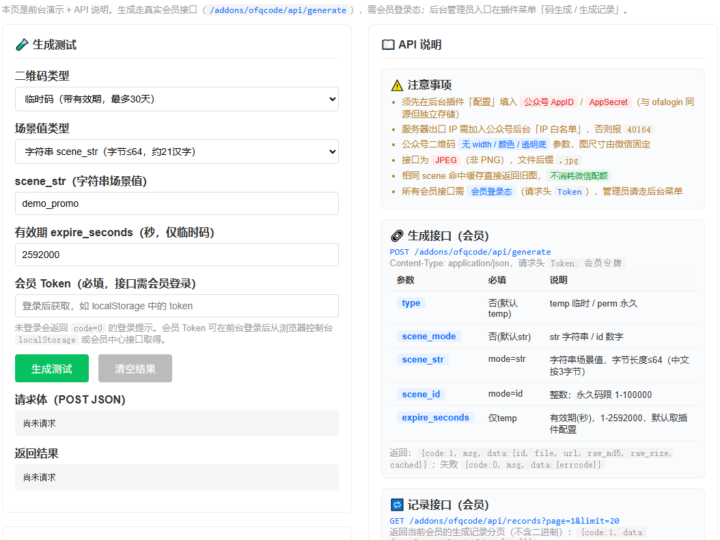Click the 无 width / 颜色 / 透明底 tag
Viewport: 720px width, 540px height.
(x=503, y=145)
